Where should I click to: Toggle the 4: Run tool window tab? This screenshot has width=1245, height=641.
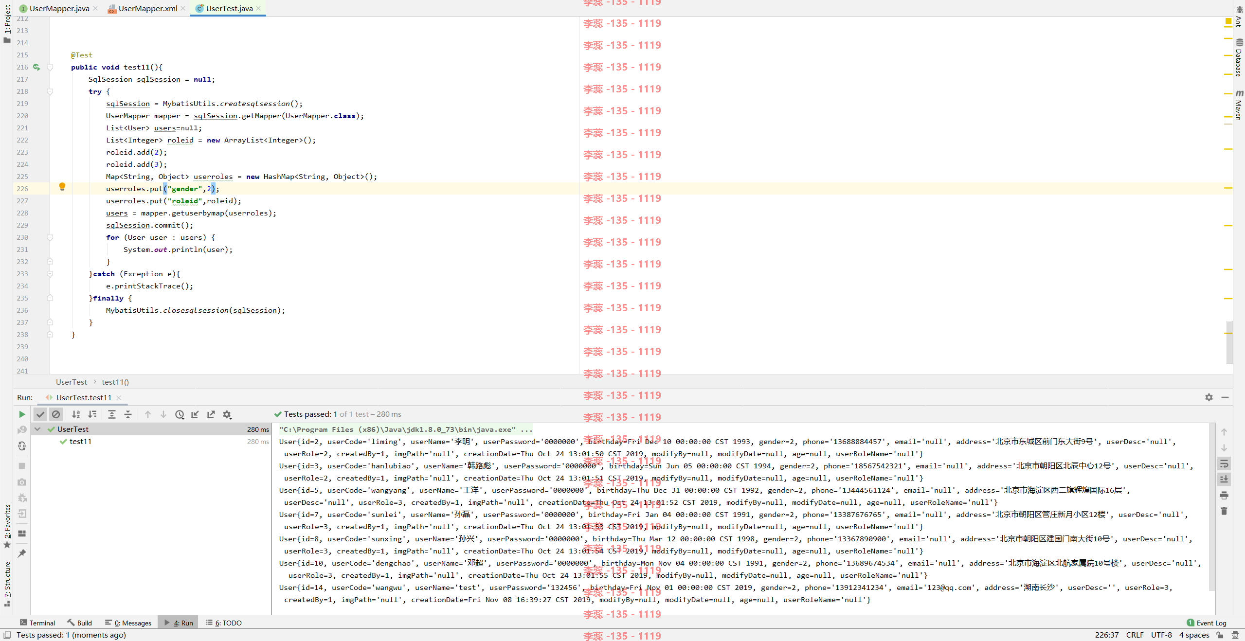pyautogui.click(x=179, y=623)
